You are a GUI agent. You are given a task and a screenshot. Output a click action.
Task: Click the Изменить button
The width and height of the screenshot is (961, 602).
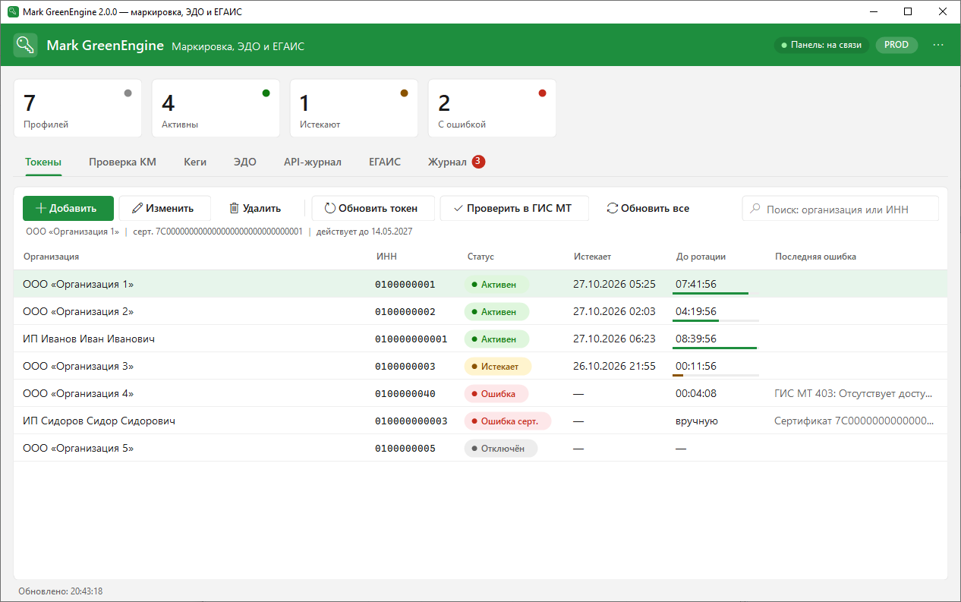[165, 208]
